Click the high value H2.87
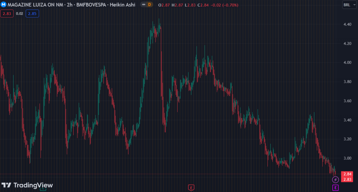This screenshot has width=358, height=192. 177,5
